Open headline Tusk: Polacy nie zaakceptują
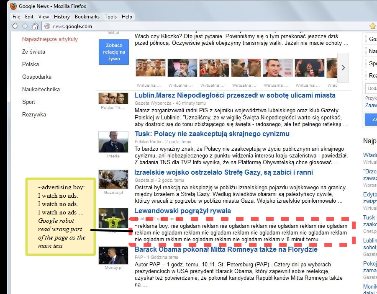The width and height of the screenshot is (377, 294). click(x=212, y=134)
